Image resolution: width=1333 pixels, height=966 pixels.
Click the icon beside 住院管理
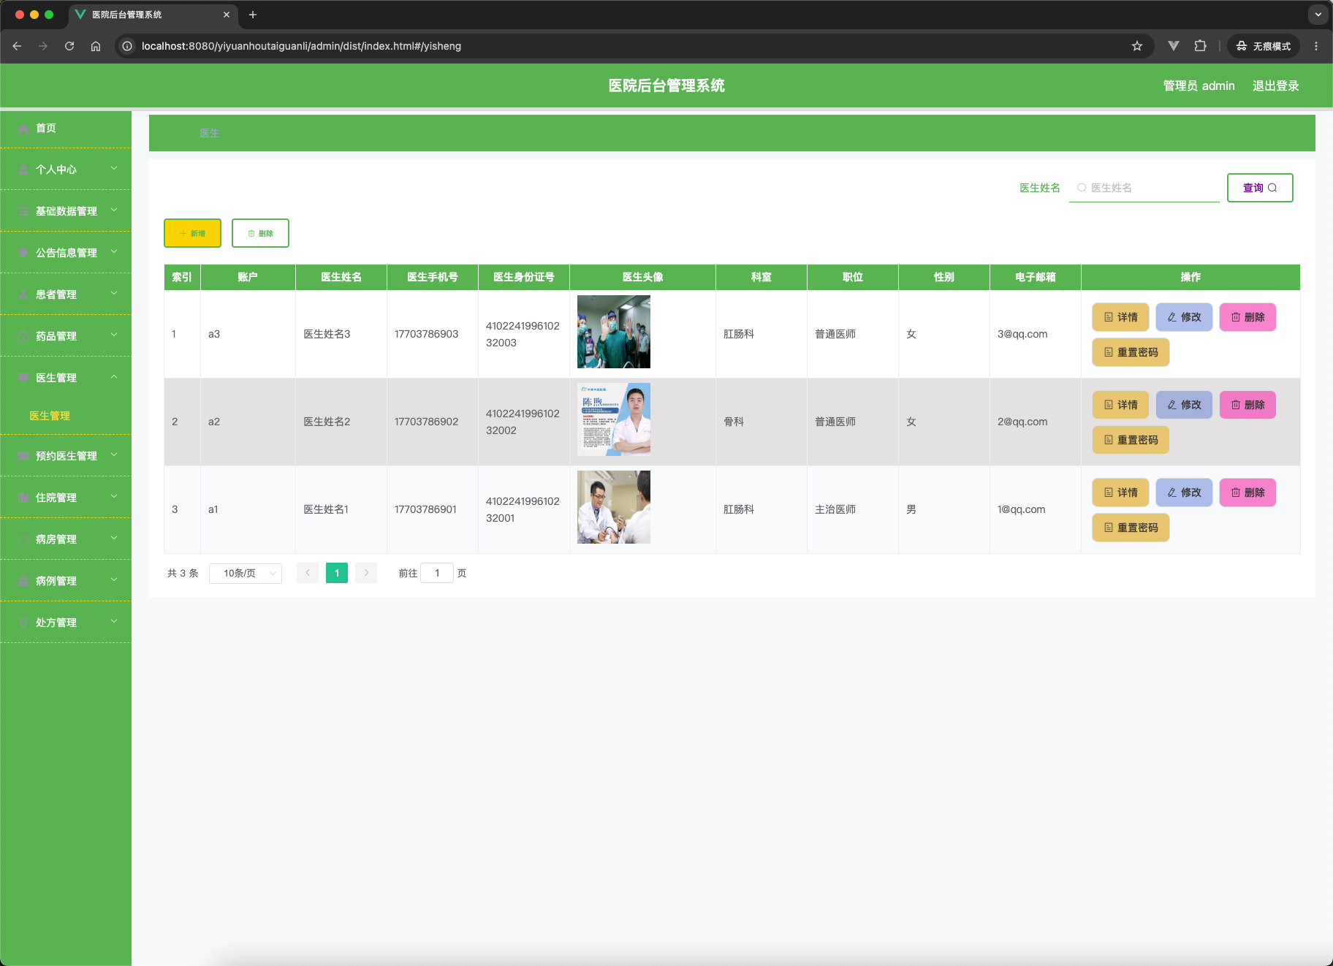23,498
